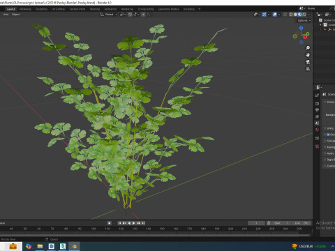The width and height of the screenshot is (335, 251).
Task: Toggle snapping magnet icon
Action: pyautogui.click(x=130, y=15)
